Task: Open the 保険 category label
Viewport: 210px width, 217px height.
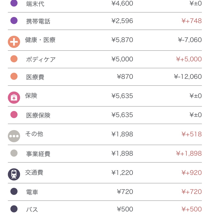Action: point(31,96)
